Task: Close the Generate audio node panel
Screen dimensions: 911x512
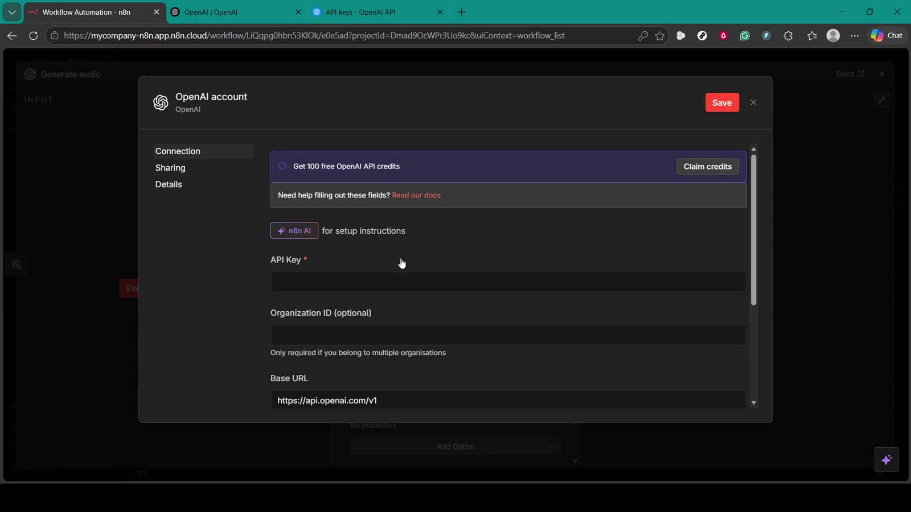Action: pyautogui.click(x=882, y=74)
